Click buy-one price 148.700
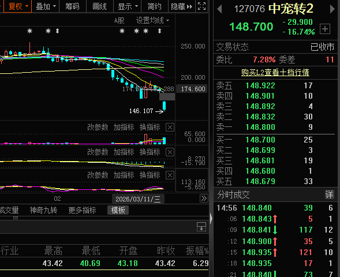Image resolution: width=340 pixels, height=277 pixels. [x=260, y=140]
